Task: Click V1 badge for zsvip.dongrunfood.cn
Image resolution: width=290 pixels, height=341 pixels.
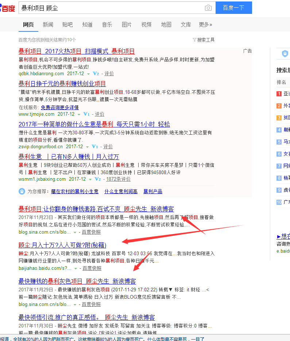Action: pyautogui.click(x=95, y=146)
